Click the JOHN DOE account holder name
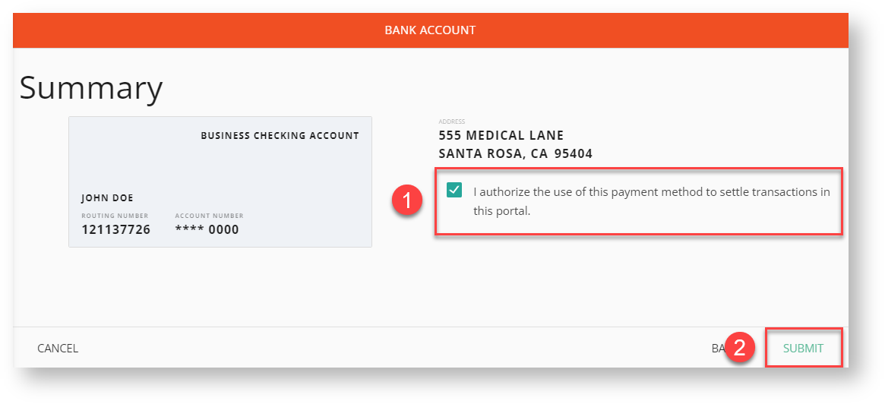This screenshot has width=885, height=404. (x=107, y=198)
